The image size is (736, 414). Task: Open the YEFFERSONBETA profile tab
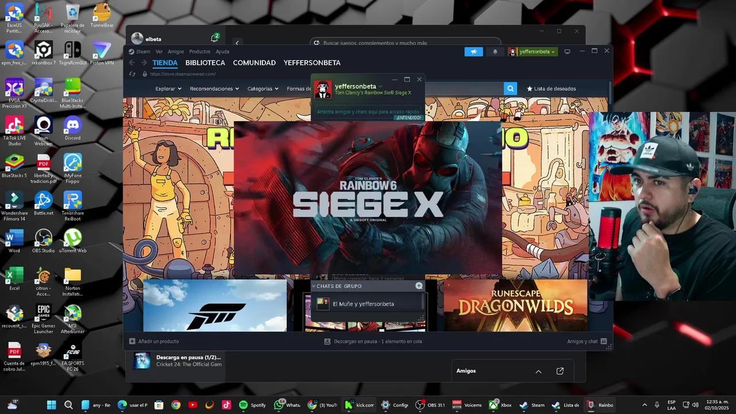(312, 63)
